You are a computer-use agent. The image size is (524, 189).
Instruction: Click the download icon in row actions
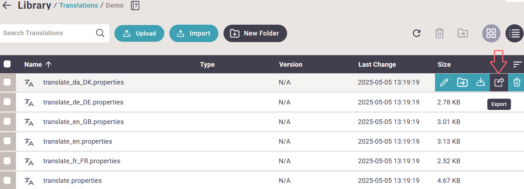click(x=481, y=82)
